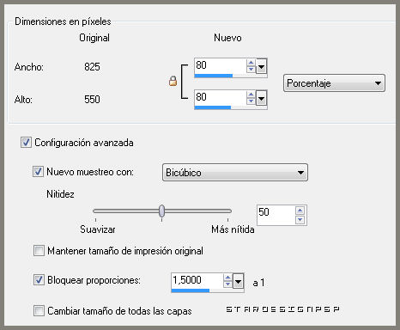Open the Porcentaje units dropdown
This screenshot has height=330, width=400.
tap(334, 83)
